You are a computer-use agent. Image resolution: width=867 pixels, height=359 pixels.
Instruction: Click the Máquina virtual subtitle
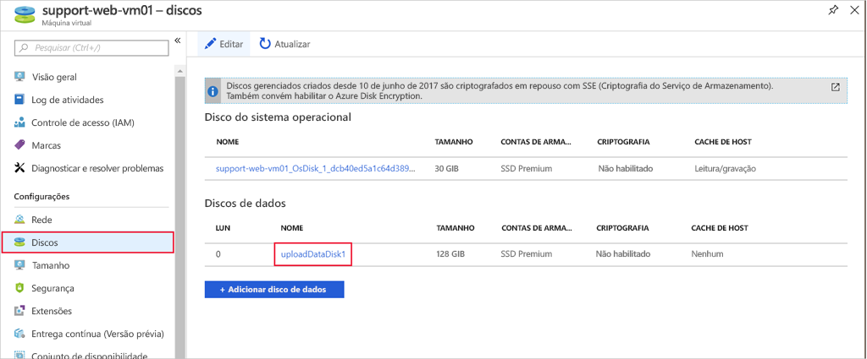[67, 23]
